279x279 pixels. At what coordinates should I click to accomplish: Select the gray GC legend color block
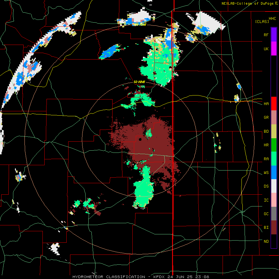tap(274, 214)
